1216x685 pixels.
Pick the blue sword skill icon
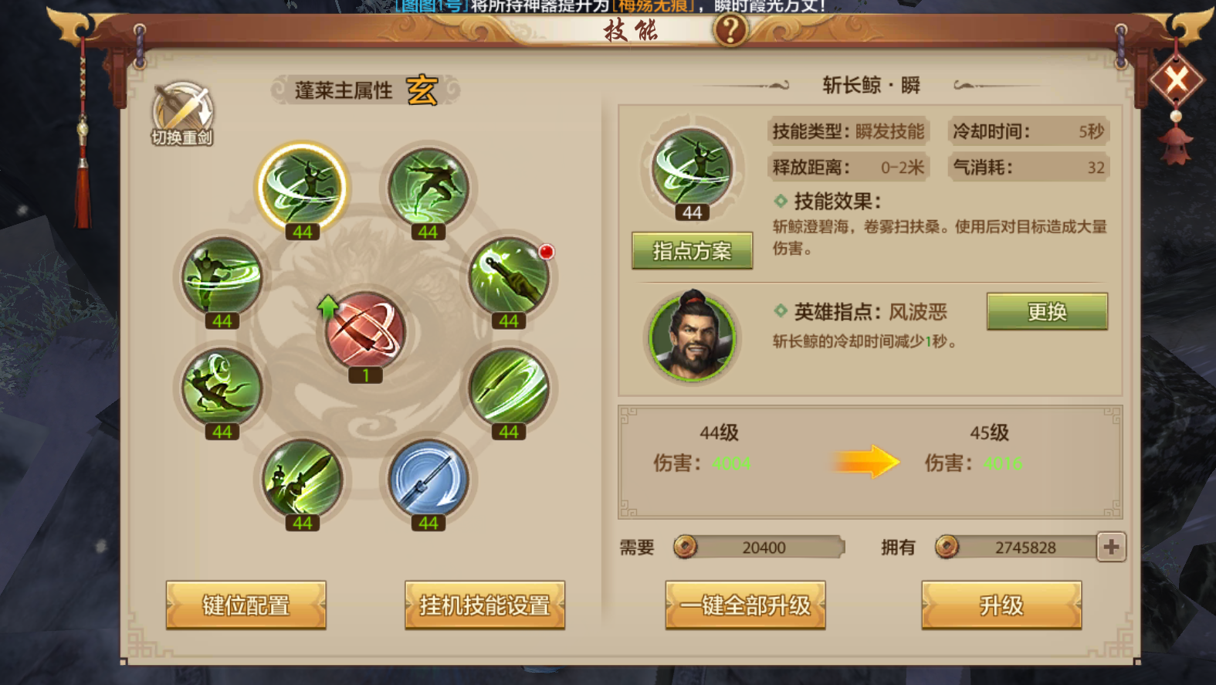pos(428,479)
